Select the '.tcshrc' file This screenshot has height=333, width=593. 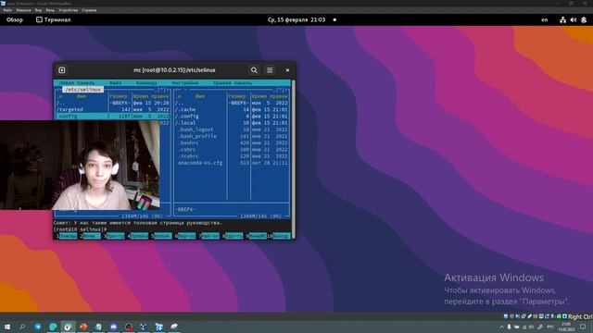point(232,156)
